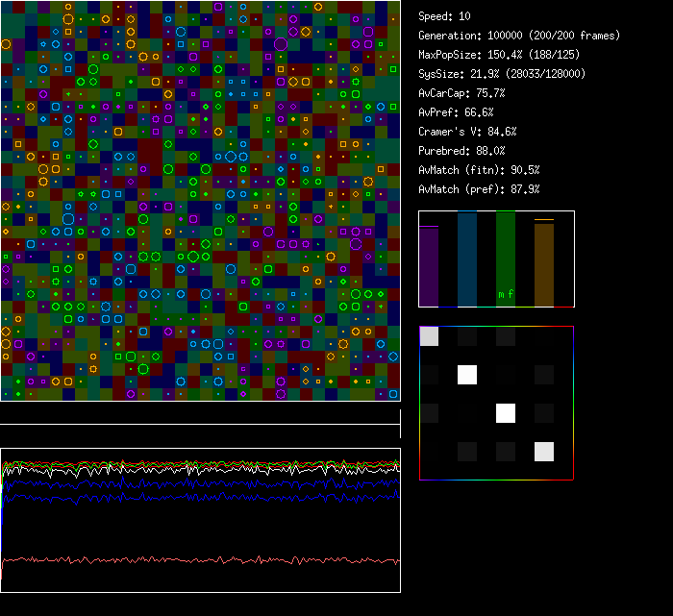
Task: Click the purple bar in the bar chart
Action: (429, 266)
